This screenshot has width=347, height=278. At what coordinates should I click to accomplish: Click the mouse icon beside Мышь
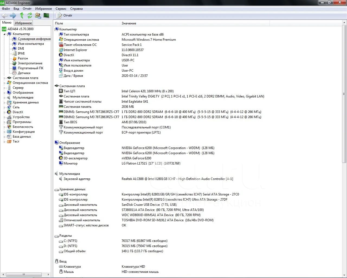tap(61, 272)
